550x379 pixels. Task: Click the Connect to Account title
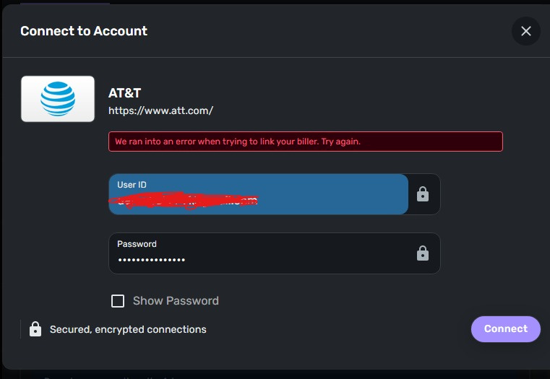point(84,31)
